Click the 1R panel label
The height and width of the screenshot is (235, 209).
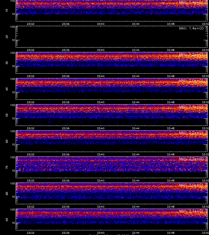pyautogui.click(x=7, y=10)
